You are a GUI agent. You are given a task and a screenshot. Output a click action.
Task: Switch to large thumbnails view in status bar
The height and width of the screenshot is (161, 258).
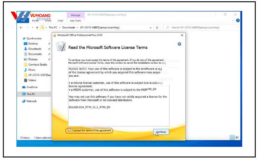237,137
